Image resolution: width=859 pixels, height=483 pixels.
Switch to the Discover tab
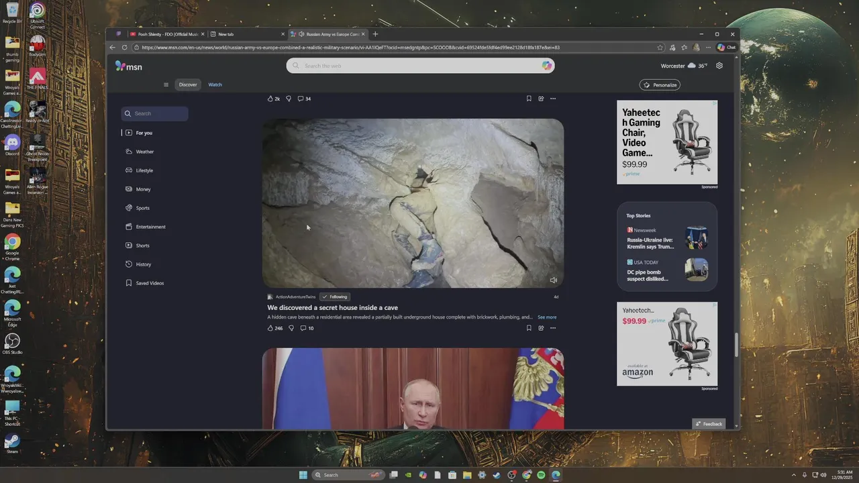(188, 85)
